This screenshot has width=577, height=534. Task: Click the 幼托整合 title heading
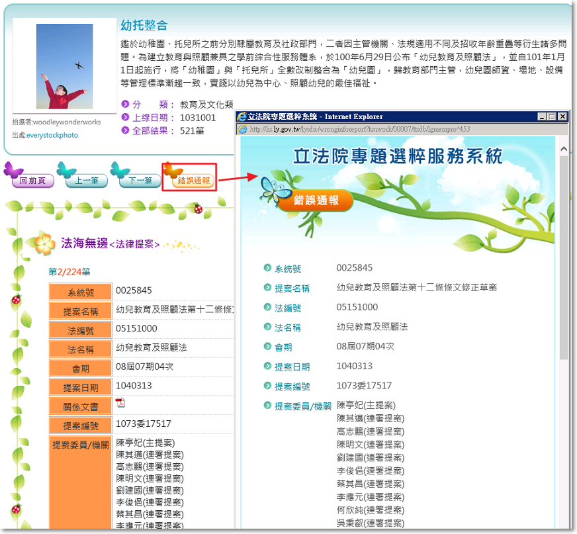coord(144,26)
